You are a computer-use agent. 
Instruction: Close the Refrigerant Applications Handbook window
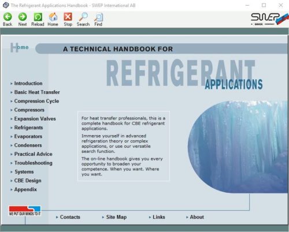281,5
